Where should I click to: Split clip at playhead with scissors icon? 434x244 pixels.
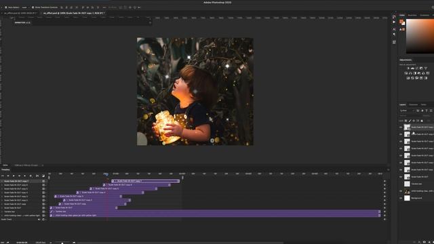[37, 176]
